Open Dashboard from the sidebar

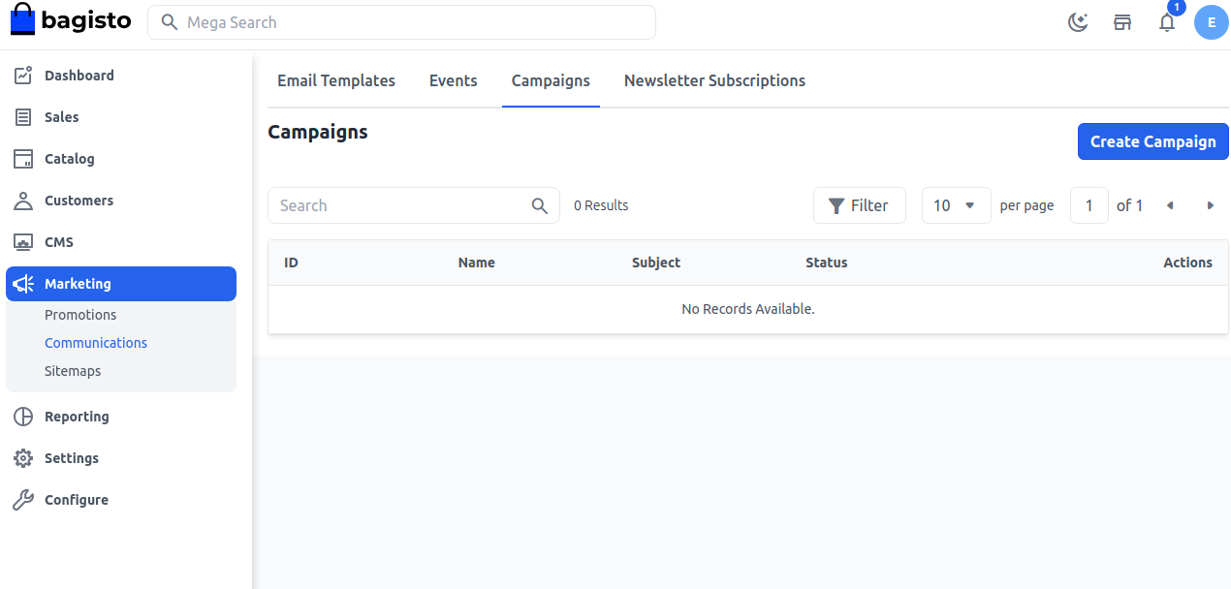coord(79,76)
